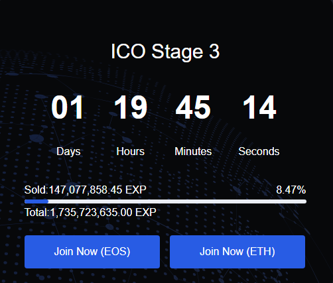
Task: Click the Minutes label
Action: tap(193, 152)
